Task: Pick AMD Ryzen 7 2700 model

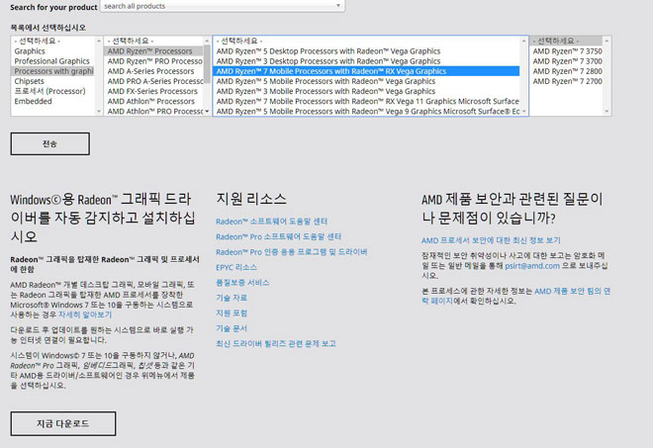Action: [567, 81]
